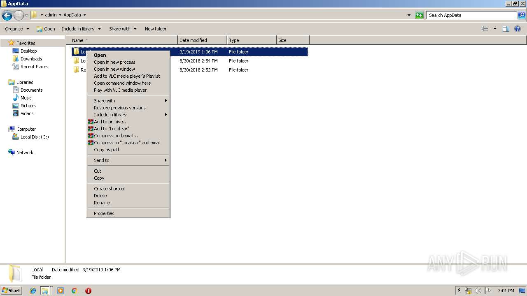Open Local Disk (C:) in navigation

coord(35,137)
